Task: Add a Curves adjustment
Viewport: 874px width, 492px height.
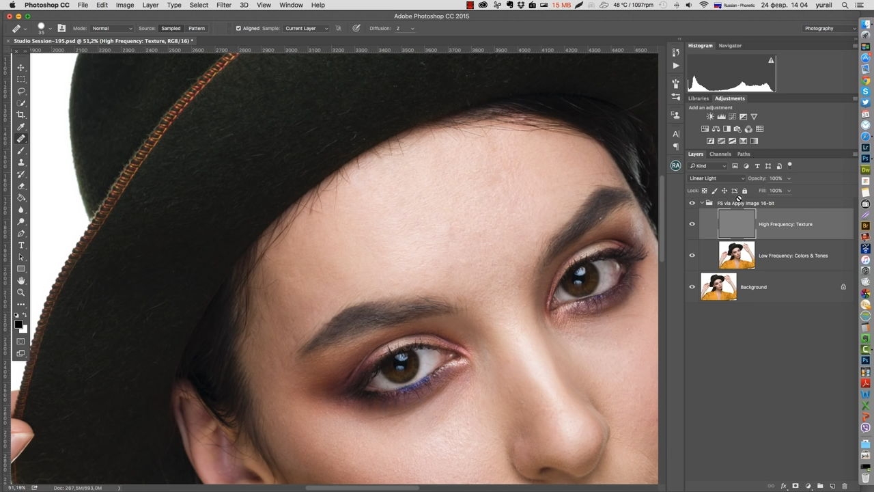Action: point(732,117)
